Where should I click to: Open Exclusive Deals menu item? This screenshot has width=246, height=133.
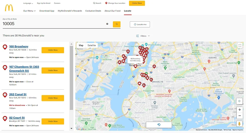point(93,11)
